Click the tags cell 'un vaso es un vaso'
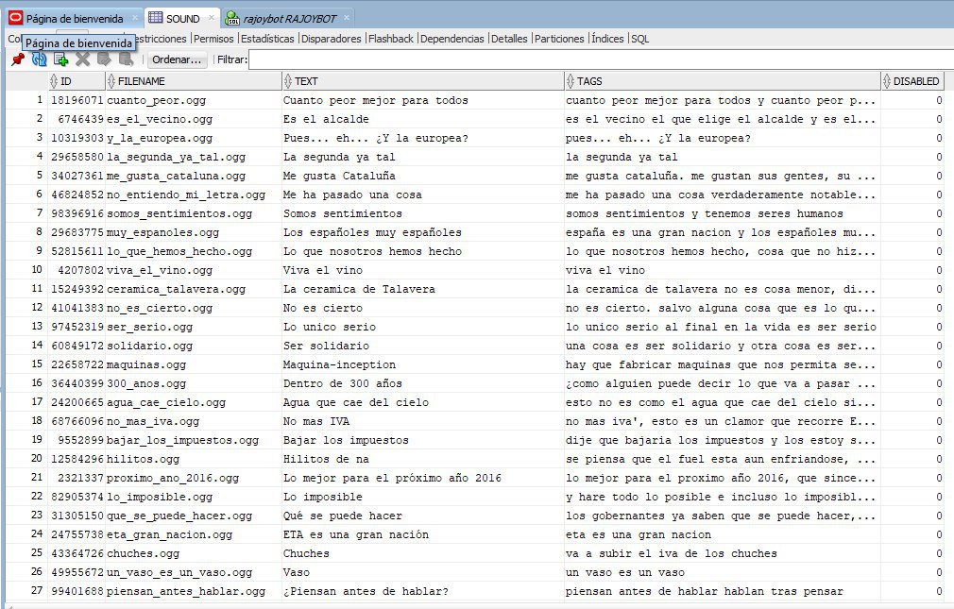The image size is (954, 609). pos(723,572)
